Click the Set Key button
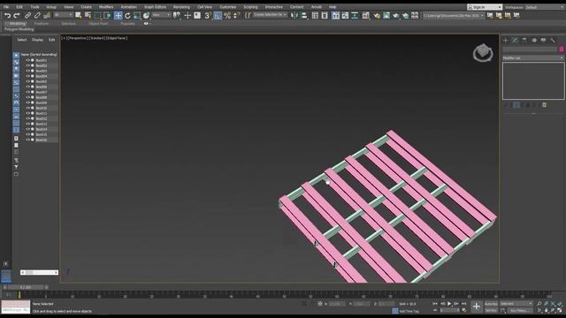This screenshot has height=318, width=566. click(491, 310)
